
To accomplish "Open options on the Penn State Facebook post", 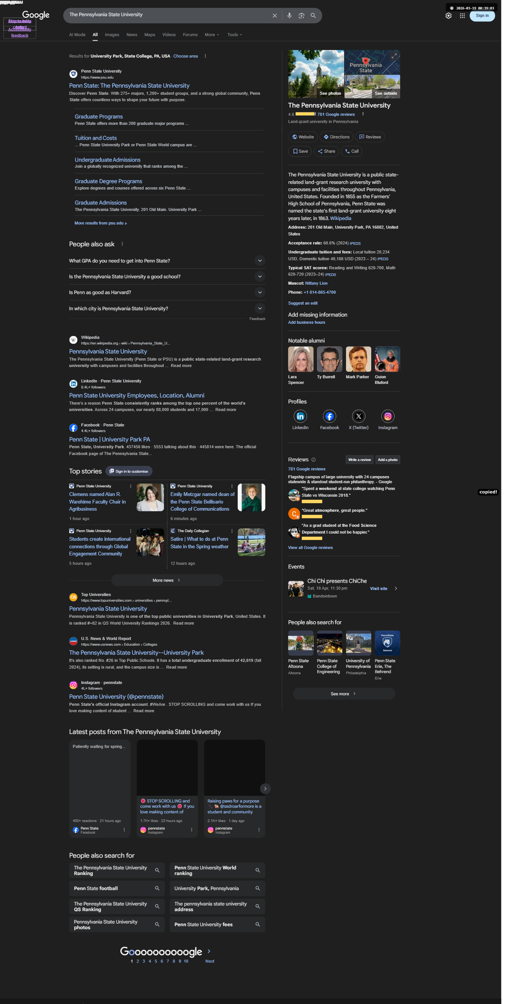I will (124, 830).
